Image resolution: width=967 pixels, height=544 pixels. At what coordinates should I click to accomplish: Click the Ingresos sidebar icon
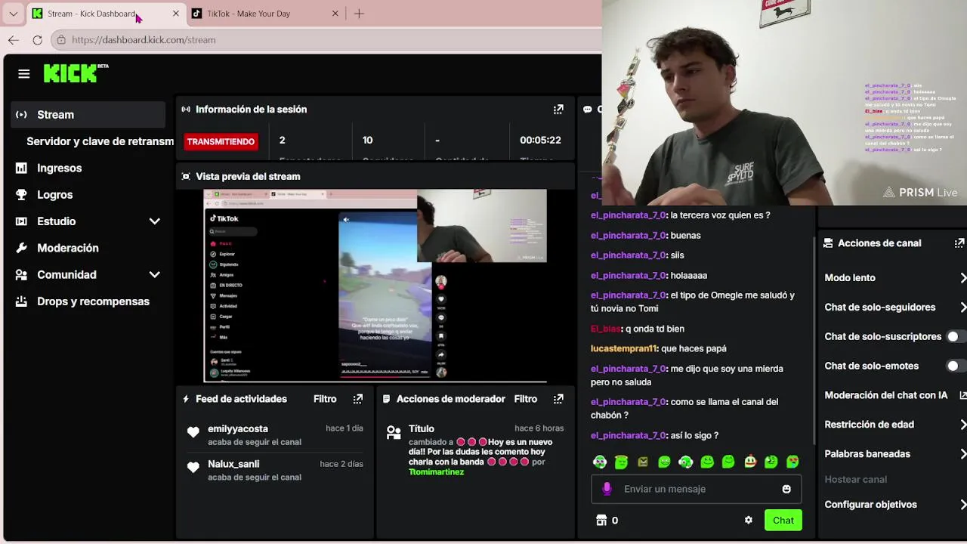(x=21, y=168)
